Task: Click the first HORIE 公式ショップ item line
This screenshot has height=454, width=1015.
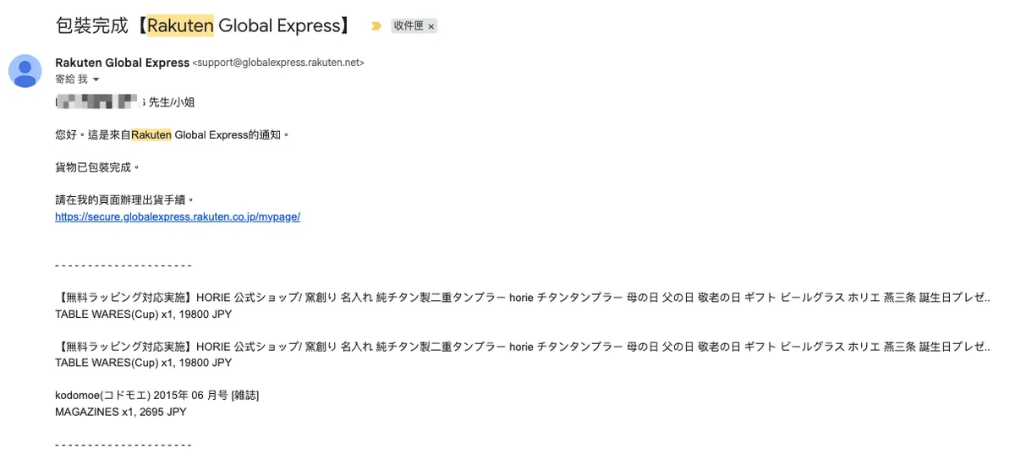Action: pos(521,298)
